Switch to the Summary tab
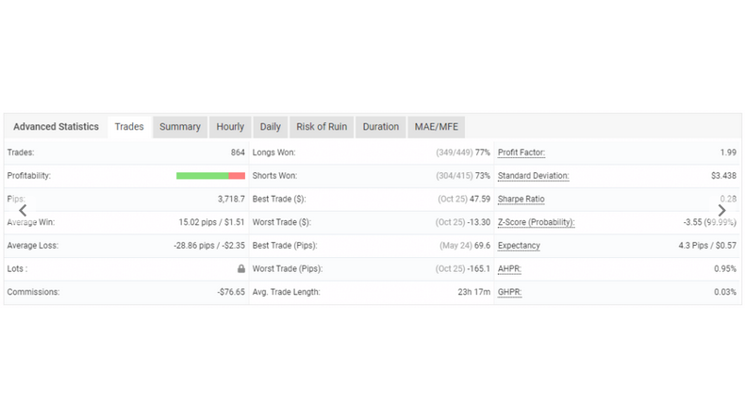This screenshot has width=745, height=418. pos(180,127)
